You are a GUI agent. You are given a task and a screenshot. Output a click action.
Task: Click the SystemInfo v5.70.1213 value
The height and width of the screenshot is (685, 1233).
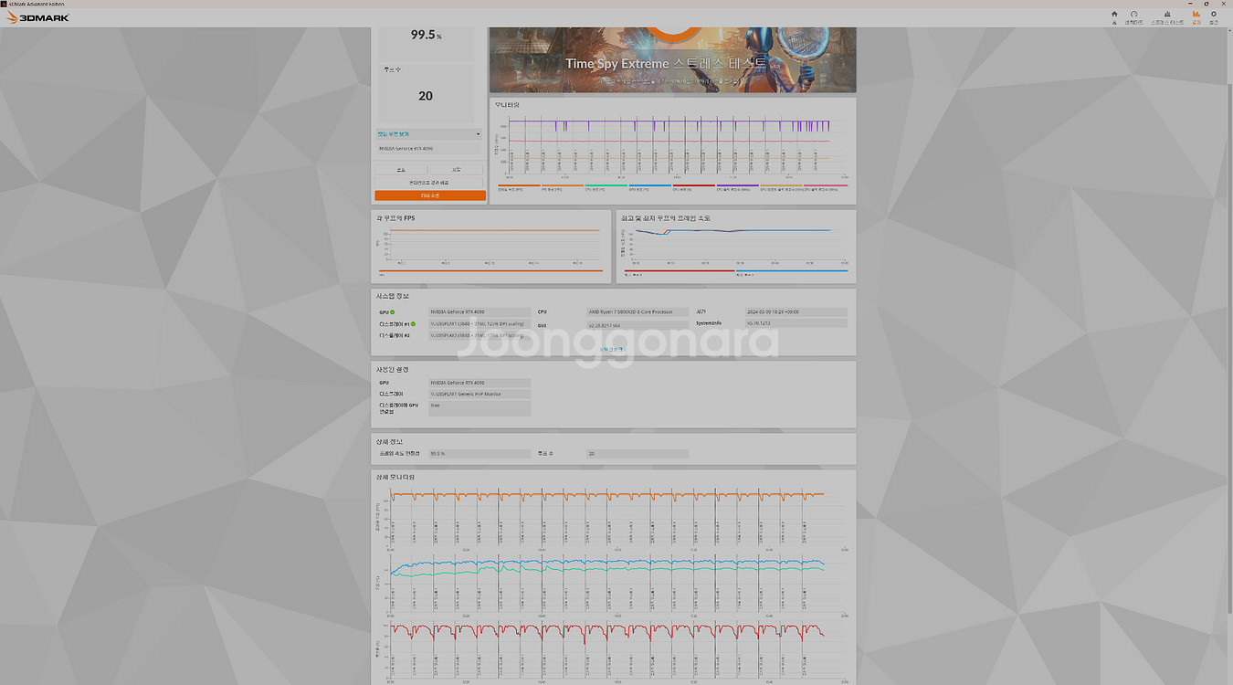pos(796,323)
